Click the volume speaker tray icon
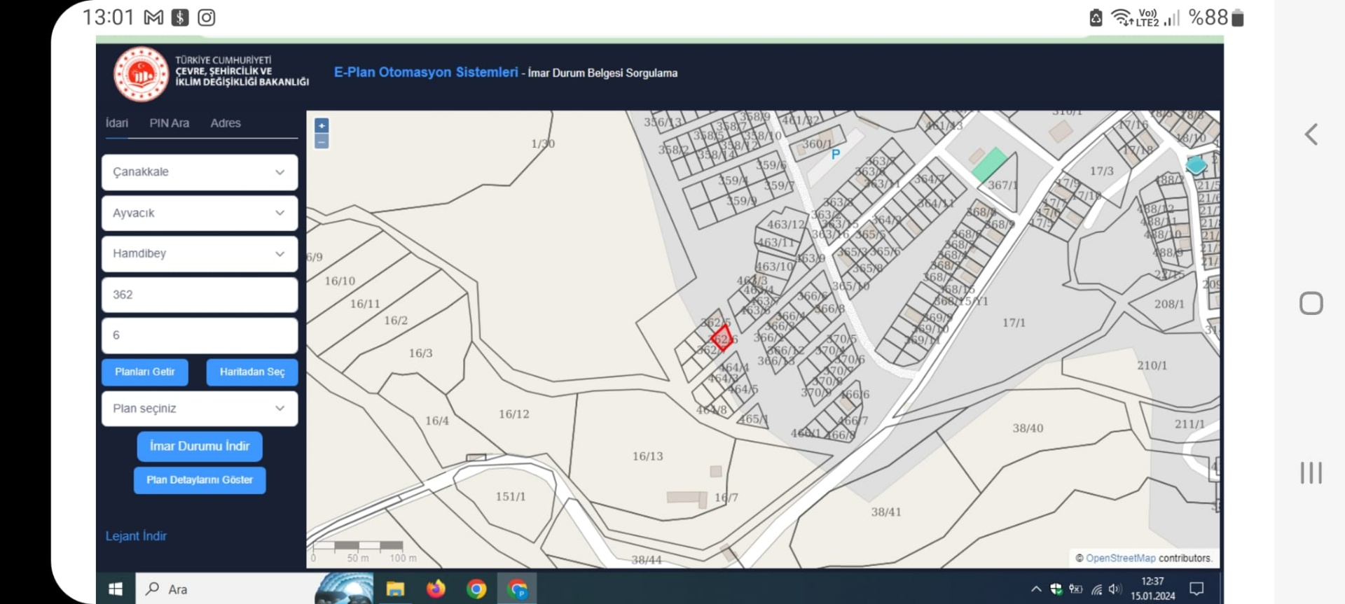The height and width of the screenshot is (604, 1345). [1115, 589]
